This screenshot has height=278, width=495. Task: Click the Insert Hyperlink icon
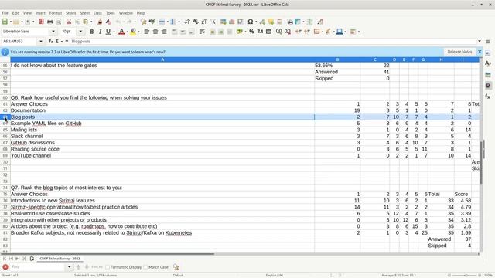click(262, 22)
